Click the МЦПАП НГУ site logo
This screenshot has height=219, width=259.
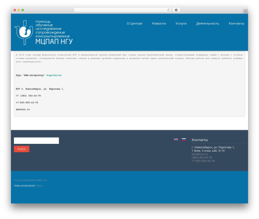pos(44,33)
